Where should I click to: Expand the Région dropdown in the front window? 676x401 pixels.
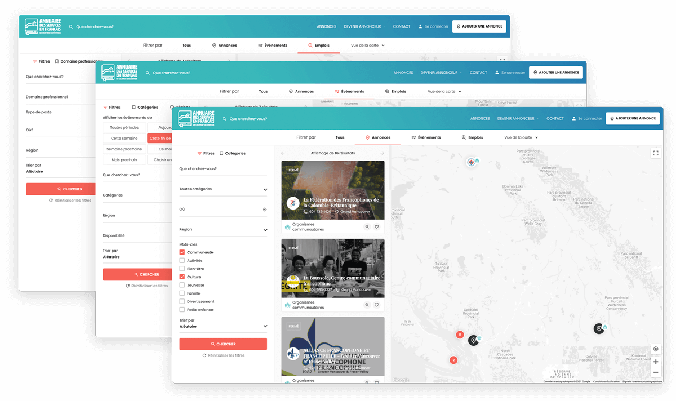223,230
